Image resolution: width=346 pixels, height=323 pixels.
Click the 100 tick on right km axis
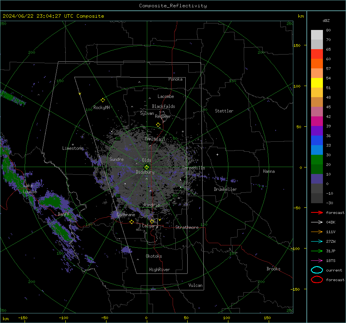[297, 86]
